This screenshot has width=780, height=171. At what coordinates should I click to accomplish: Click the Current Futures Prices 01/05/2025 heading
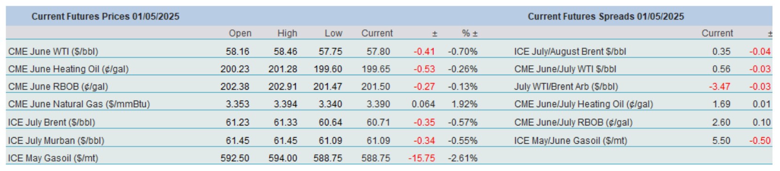click(x=105, y=16)
